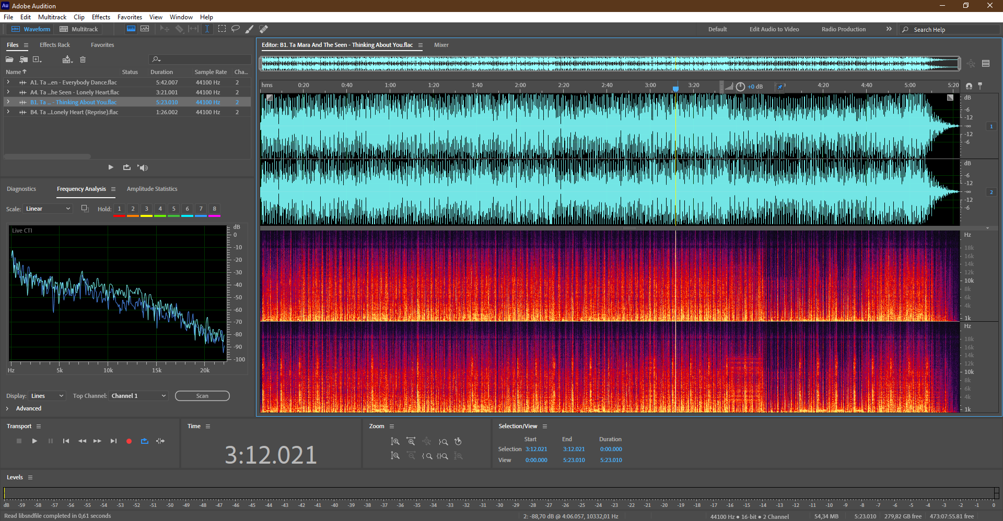Image resolution: width=1003 pixels, height=521 pixels.
Task: Switch to the Effects Rack tab
Action: click(55, 45)
